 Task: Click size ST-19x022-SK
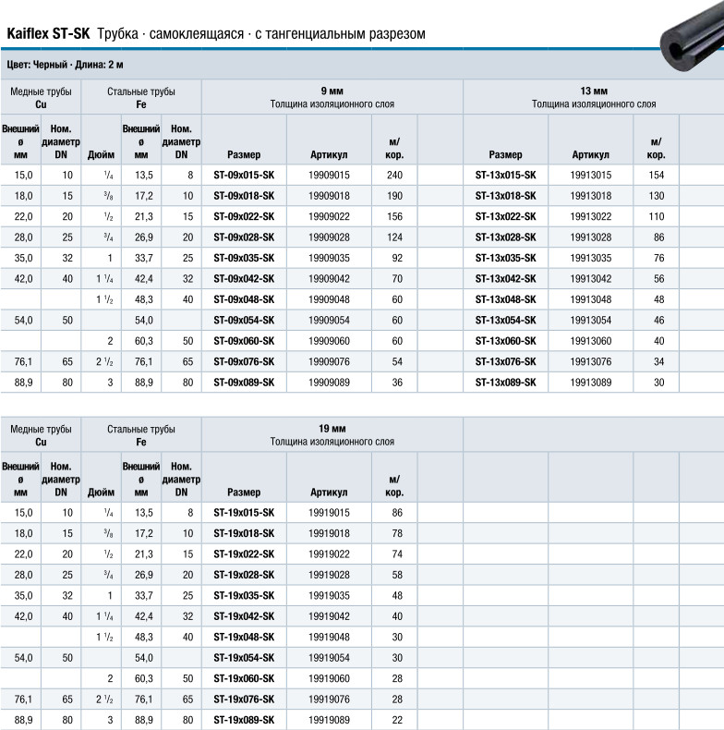pos(244,554)
